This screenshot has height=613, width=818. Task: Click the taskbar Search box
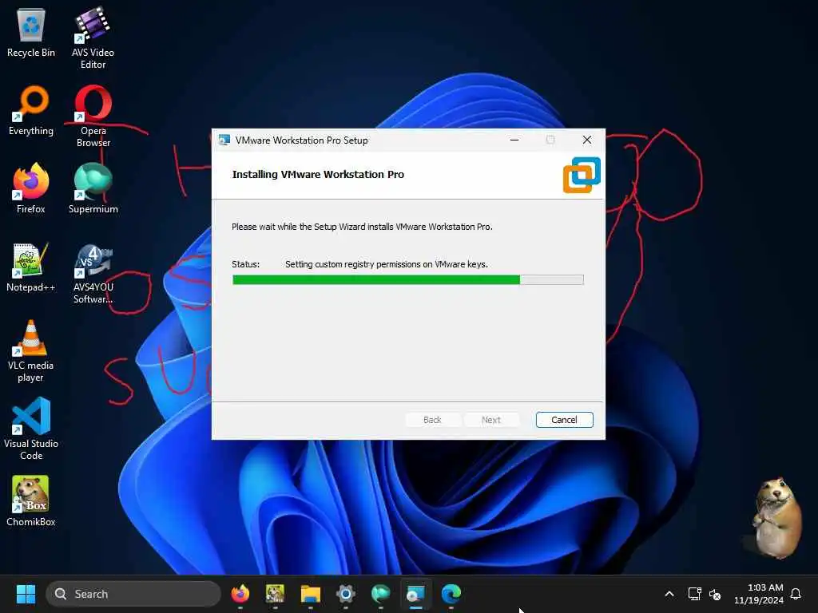click(x=133, y=594)
